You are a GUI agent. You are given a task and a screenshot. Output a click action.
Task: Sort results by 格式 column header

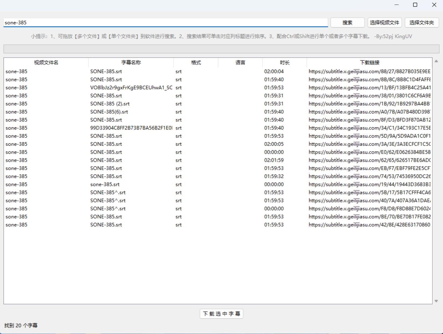click(196, 63)
